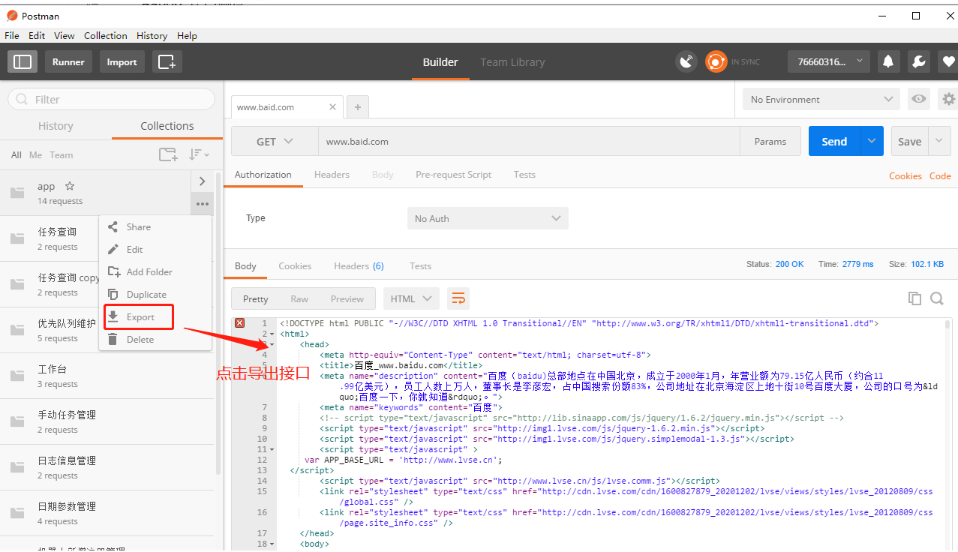Open No Auth type dropdown
958x552 pixels.
488,218
